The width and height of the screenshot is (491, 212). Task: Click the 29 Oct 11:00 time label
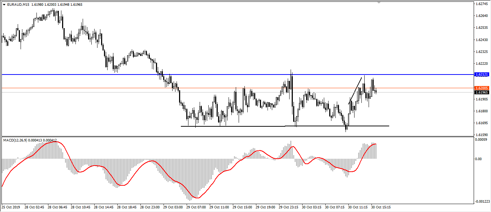point(220,207)
